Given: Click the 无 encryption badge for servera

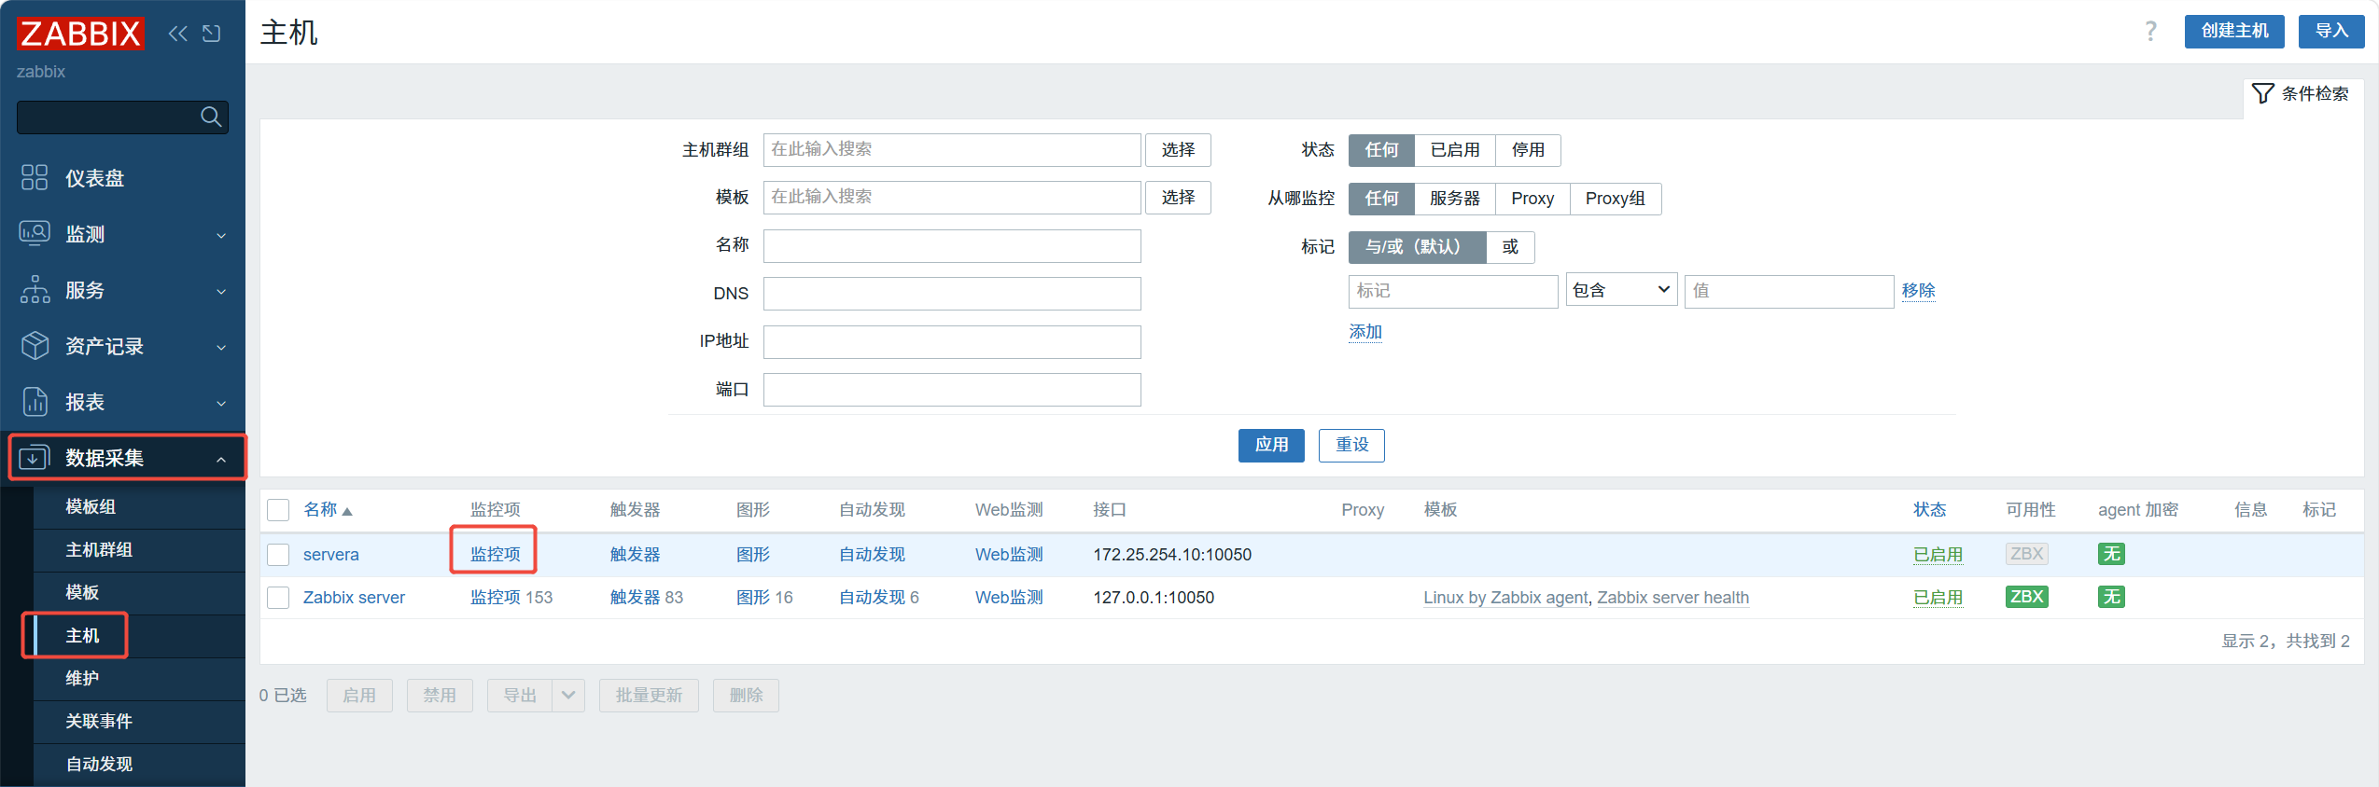Looking at the screenshot, I should click(2111, 554).
